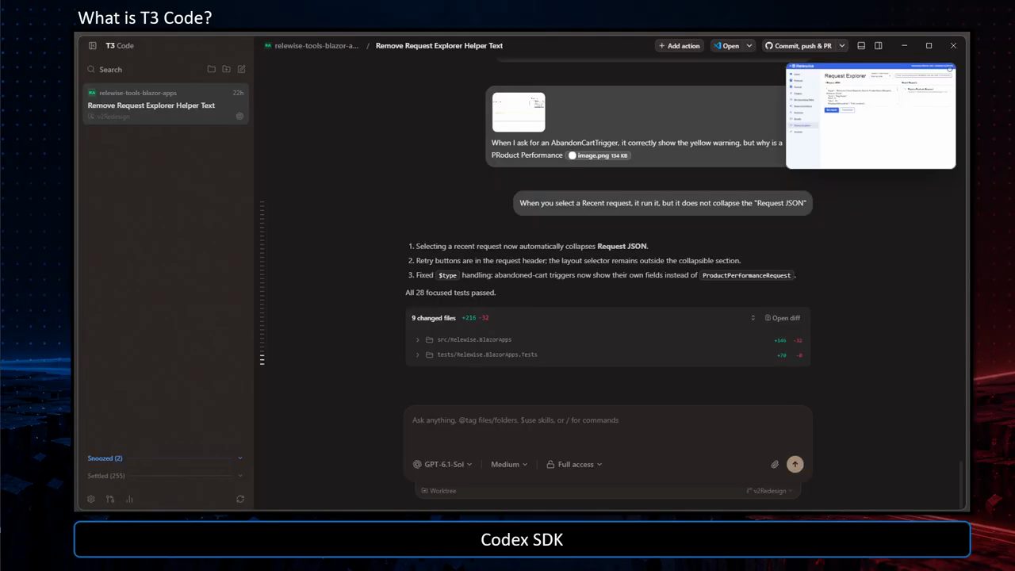The width and height of the screenshot is (1015, 571).
Task: Click the Search field in the sidebar
Action: click(x=143, y=70)
